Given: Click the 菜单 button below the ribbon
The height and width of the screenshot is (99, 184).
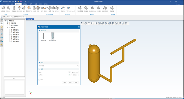Looking at the screenshot, I should click(3, 17).
